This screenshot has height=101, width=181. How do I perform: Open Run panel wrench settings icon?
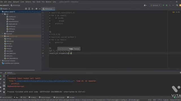pos(1,79)
